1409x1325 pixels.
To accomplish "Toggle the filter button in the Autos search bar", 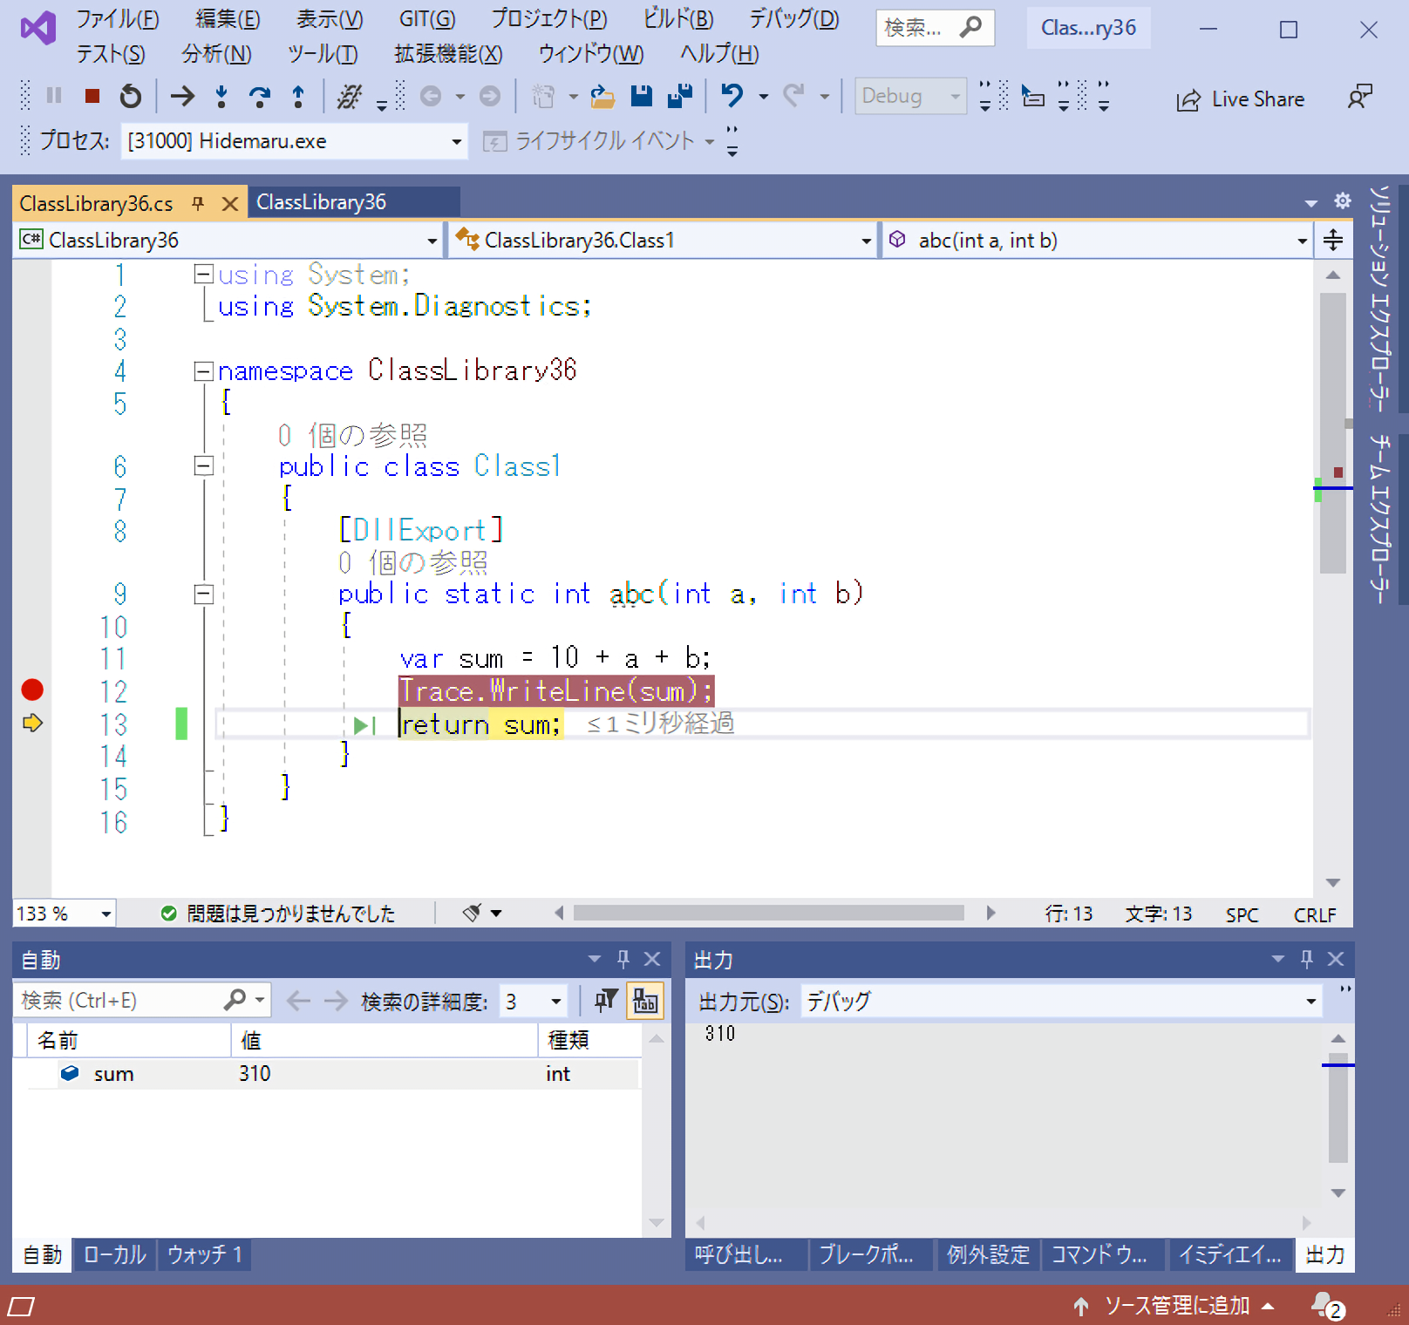I will pyautogui.click(x=606, y=1001).
